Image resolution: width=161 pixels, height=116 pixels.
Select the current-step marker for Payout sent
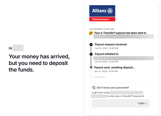[x=91, y=67]
